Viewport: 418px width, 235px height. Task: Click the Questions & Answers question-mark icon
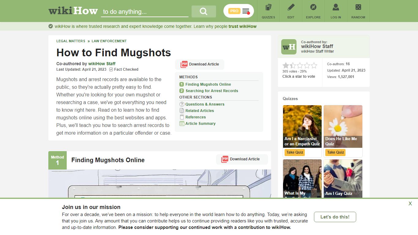[182, 104]
